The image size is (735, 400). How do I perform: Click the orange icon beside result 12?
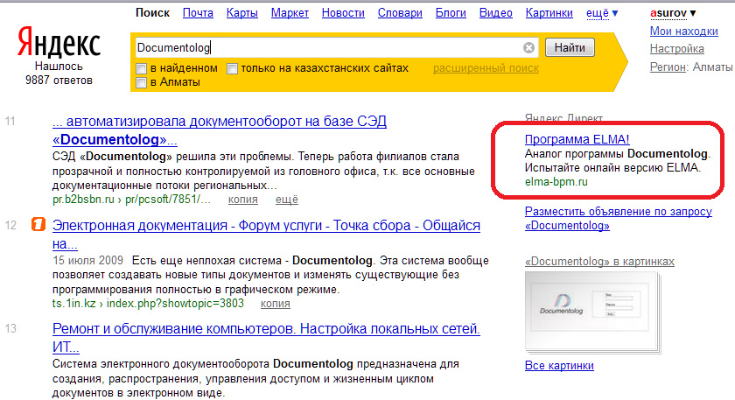[38, 224]
